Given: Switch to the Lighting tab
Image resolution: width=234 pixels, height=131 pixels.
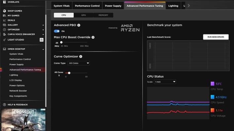Looking at the screenshot, I should [x=173, y=6].
